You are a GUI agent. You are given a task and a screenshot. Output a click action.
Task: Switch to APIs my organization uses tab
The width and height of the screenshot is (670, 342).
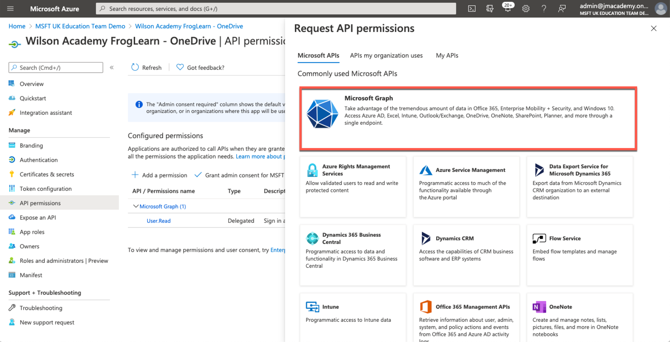pyautogui.click(x=386, y=55)
